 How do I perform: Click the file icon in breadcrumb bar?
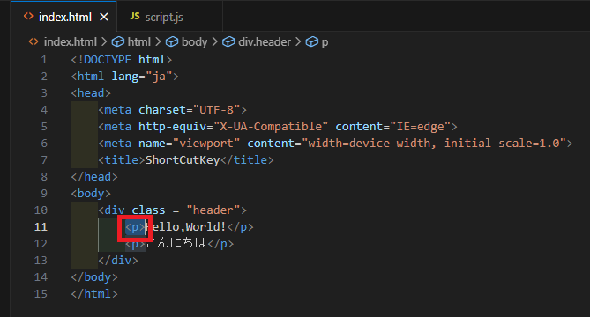(34, 41)
